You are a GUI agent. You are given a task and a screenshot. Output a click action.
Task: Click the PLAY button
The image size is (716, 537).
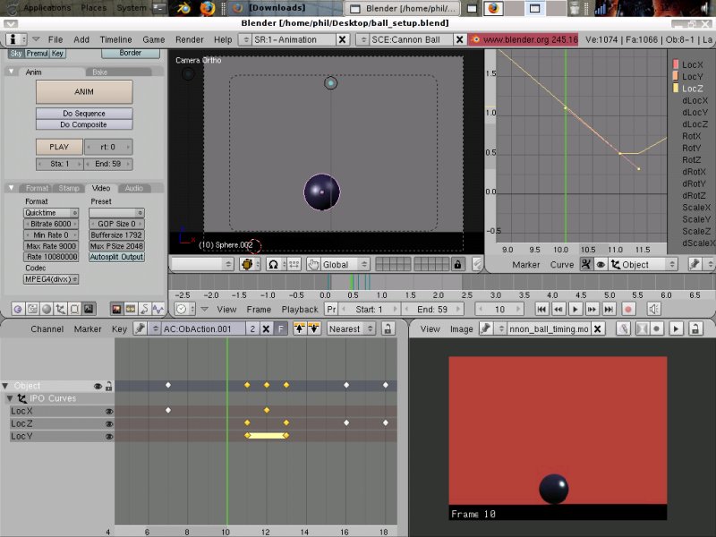tap(59, 147)
